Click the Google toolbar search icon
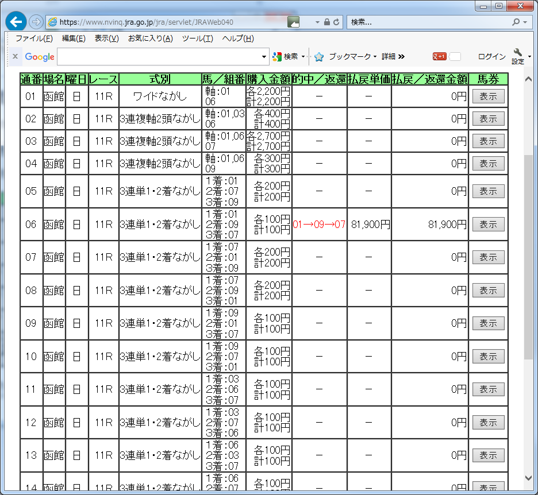The height and width of the screenshot is (495, 538). click(277, 56)
